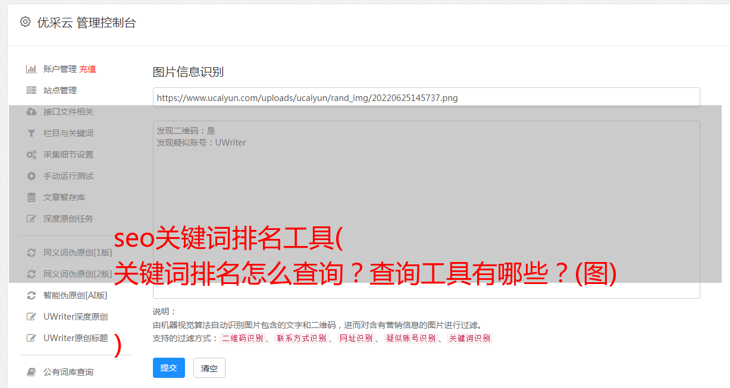Viewport: 730px width, 388px height.
Task: Click the edit icon for UWriter原创标题
Action: click(32, 338)
